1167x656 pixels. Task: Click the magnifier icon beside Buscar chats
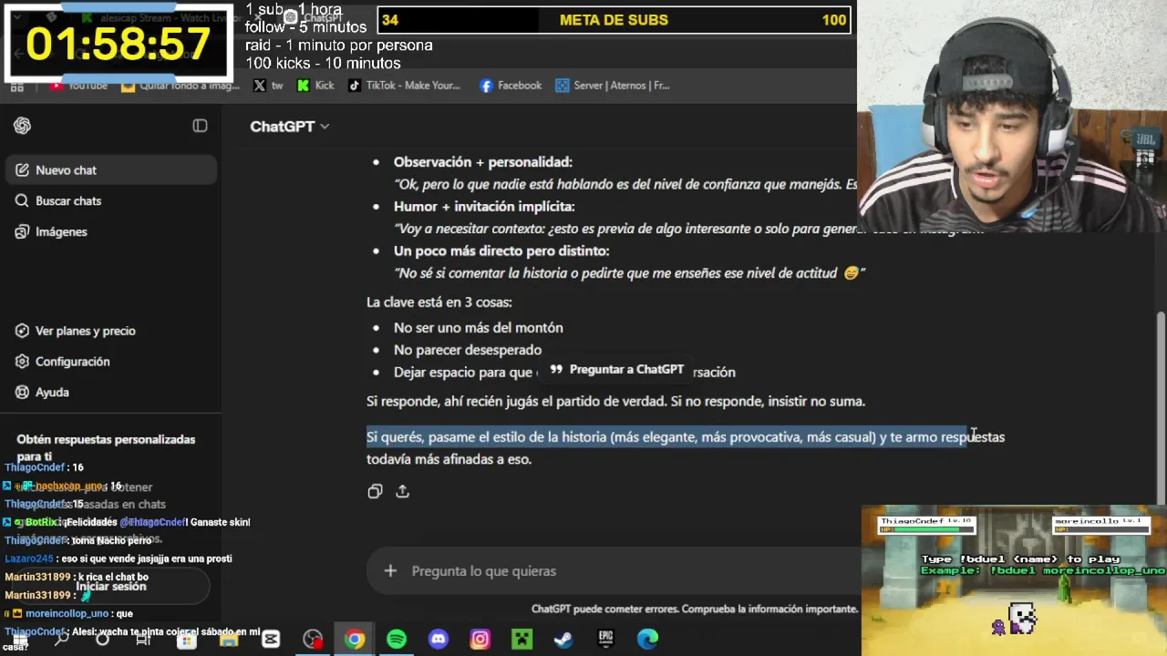[22, 201]
